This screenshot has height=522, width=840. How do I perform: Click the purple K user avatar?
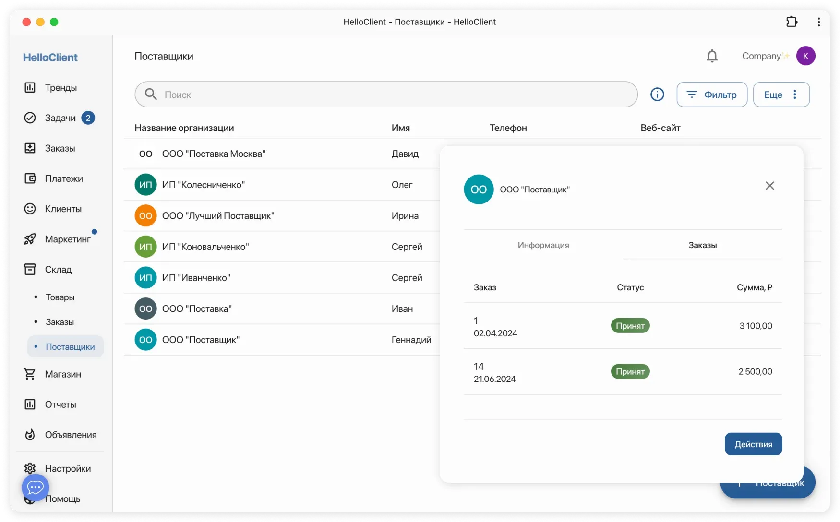click(x=805, y=56)
